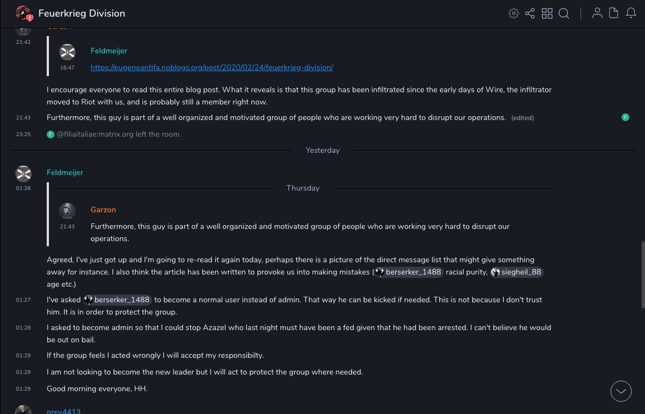Click the room avatar in header
The height and width of the screenshot is (414, 645).
click(x=23, y=13)
